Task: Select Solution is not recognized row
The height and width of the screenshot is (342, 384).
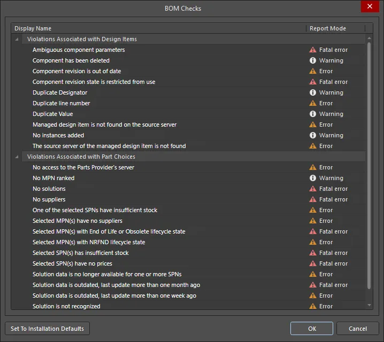Action: coord(188,306)
